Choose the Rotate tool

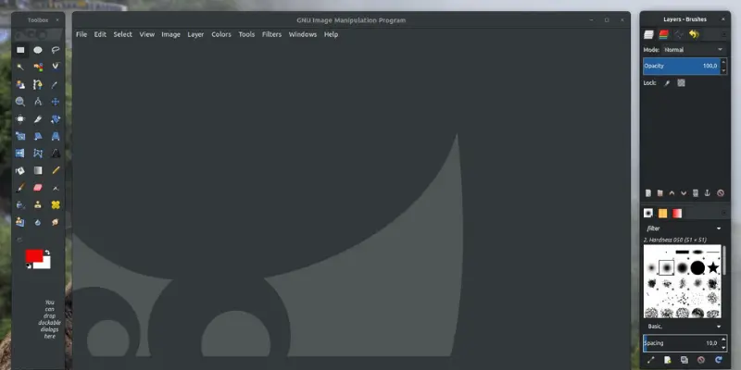coord(56,119)
